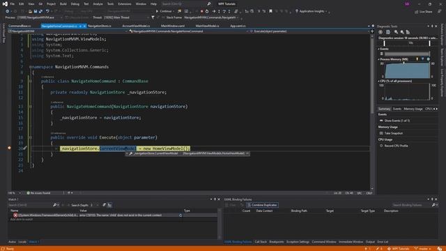The width and height of the screenshot is (446, 251).
Task: Select the Summary tab in Diagnostic Tools
Action: [x=384, y=109]
